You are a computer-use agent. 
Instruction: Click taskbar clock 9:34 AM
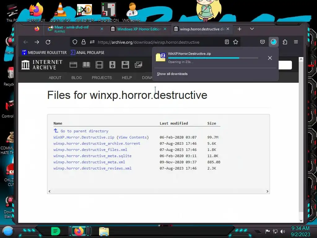click(300, 228)
